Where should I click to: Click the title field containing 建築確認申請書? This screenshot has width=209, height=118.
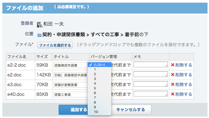pyautogui.click(x=70, y=65)
